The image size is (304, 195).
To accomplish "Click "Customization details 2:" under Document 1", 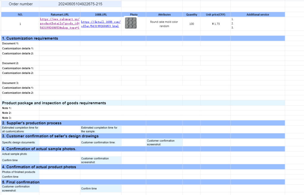I will 18,53.
